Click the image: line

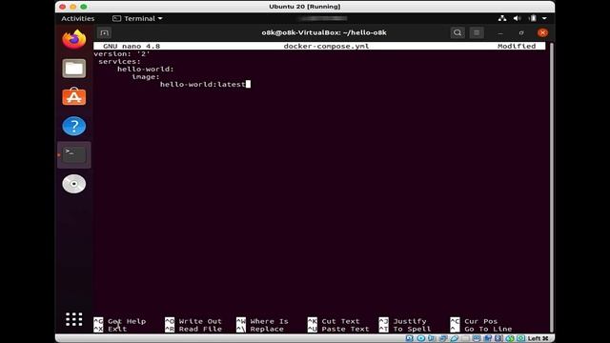pyautogui.click(x=146, y=76)
